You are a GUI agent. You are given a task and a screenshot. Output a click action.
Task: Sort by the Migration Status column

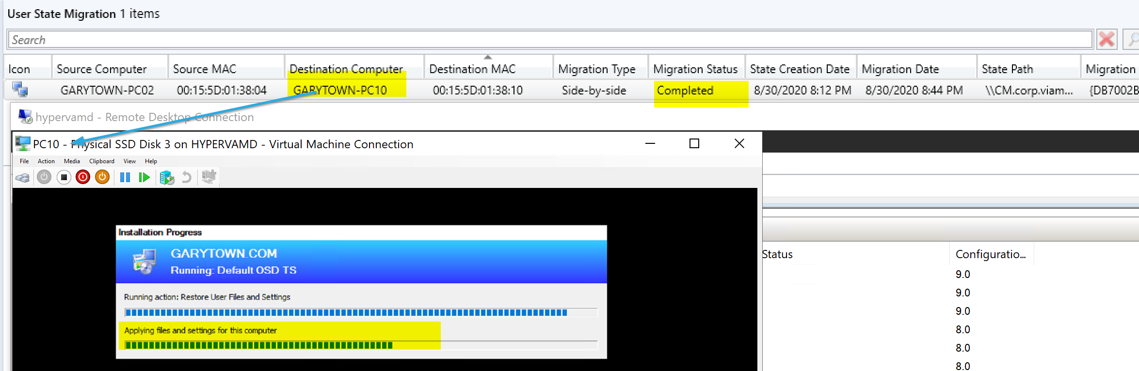(x=695, y=69)
